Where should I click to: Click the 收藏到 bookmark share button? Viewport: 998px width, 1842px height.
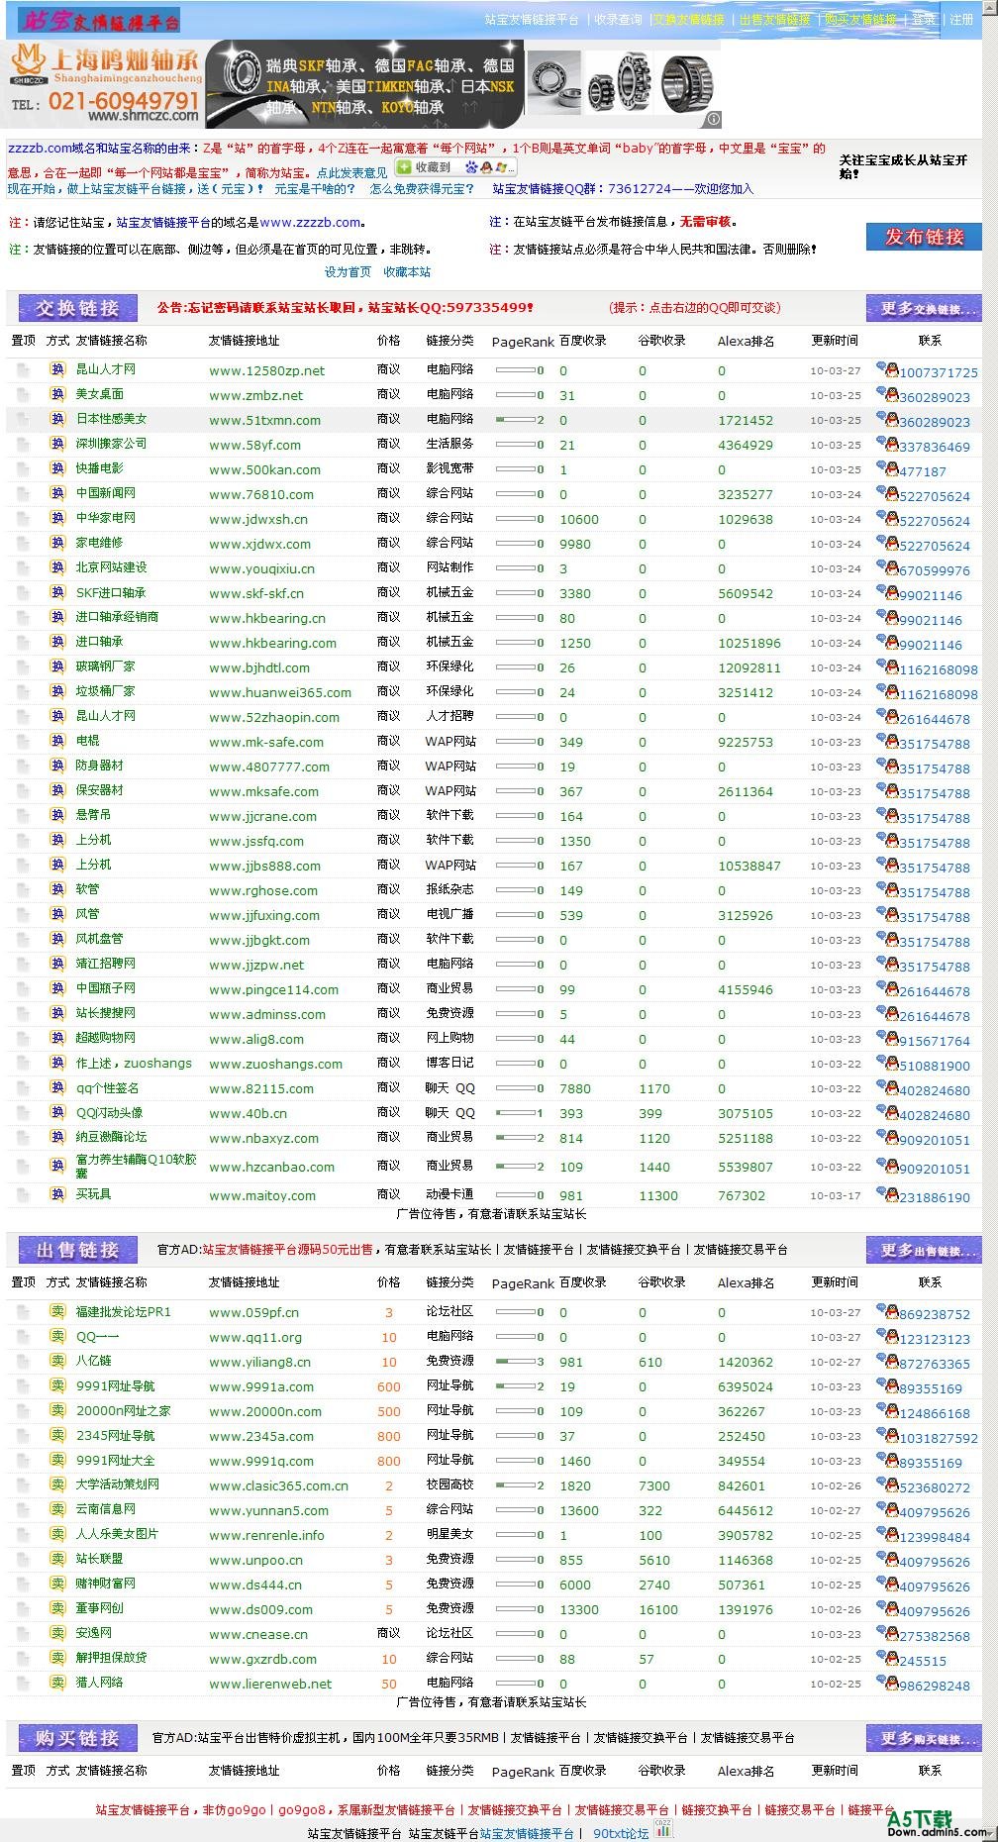(x=455, y=167)
